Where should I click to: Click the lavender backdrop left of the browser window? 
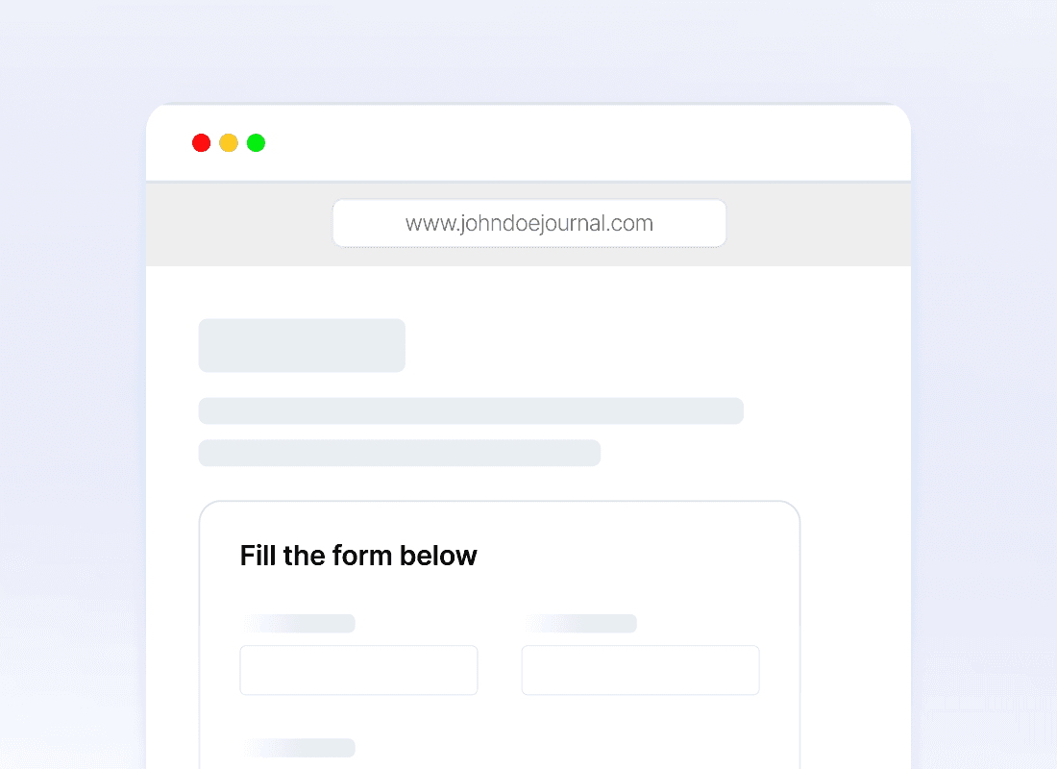(72, 433)
